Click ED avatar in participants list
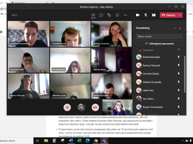 click(x=139, y=82)
